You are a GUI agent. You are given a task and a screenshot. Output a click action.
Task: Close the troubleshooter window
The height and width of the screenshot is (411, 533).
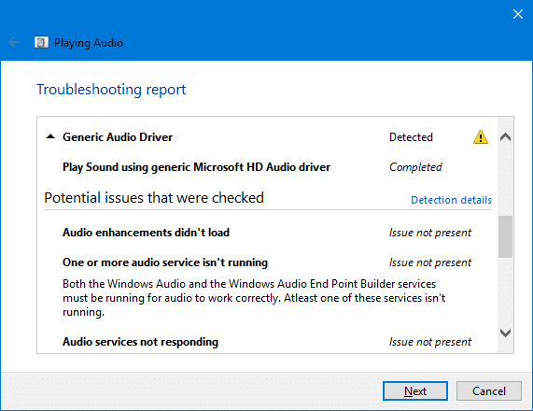518,14
